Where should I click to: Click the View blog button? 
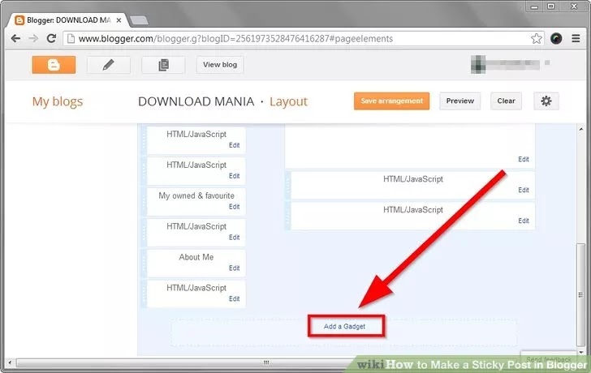[x=220, y=65]
